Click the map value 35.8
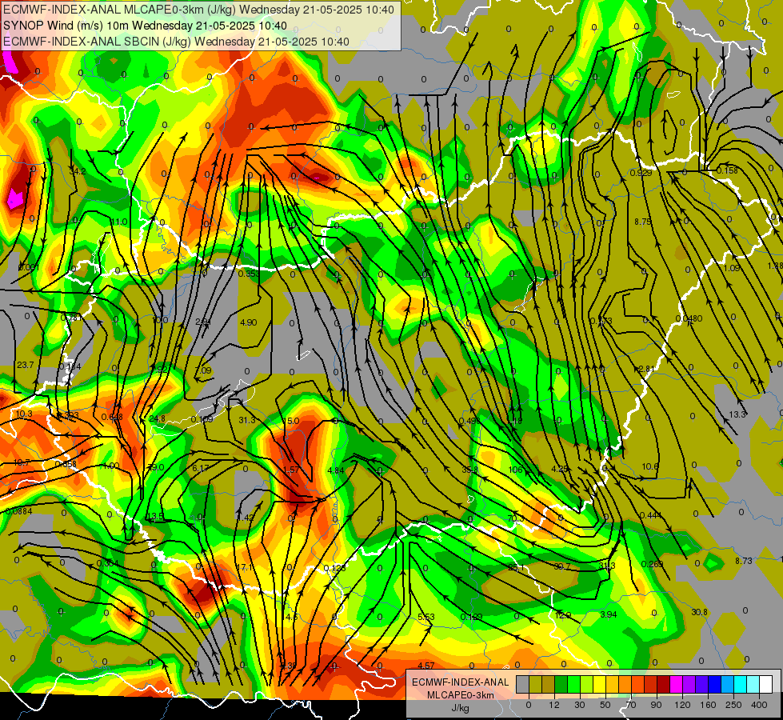 (470, 470)
